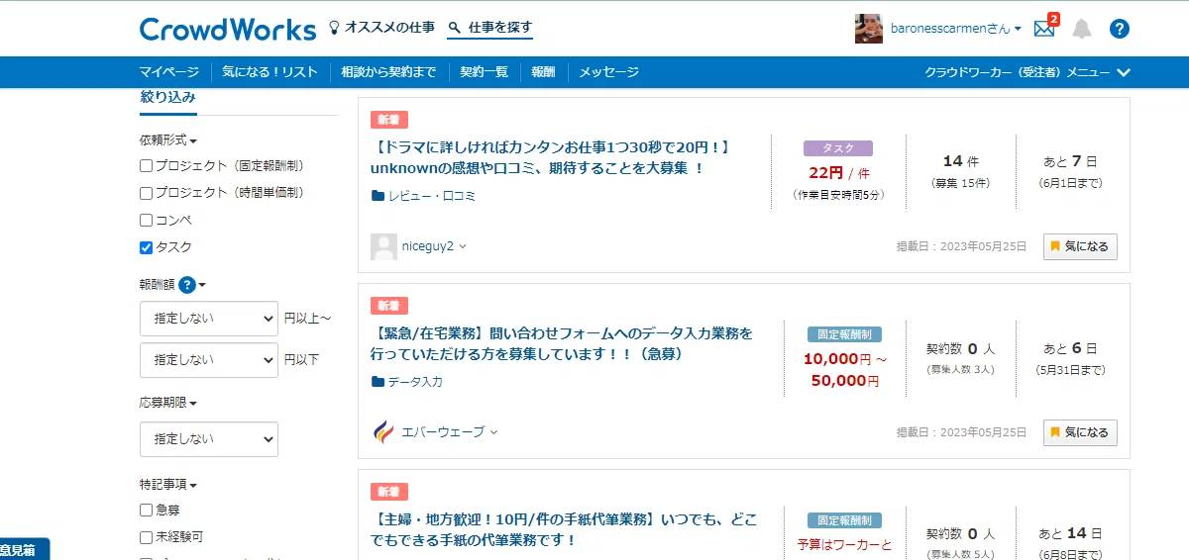This screenshot has width=1189, height=560.
Task: Open the マイページ menu item
Action: [169, 72]
